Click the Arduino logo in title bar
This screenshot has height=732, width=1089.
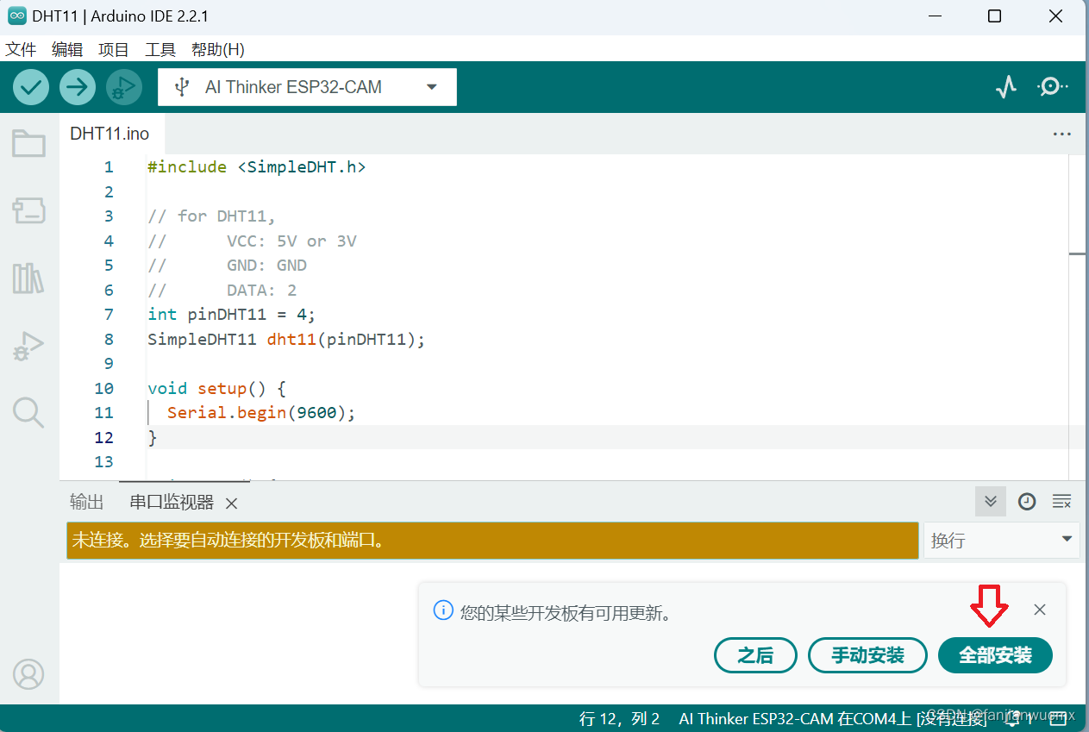tap(16, 16)
